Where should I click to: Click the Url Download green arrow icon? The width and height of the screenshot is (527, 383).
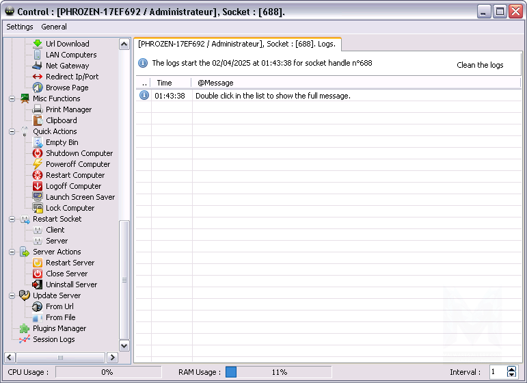click(38, 44)
